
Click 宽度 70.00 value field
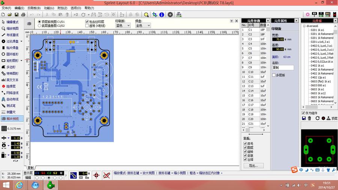coord(278,39)
